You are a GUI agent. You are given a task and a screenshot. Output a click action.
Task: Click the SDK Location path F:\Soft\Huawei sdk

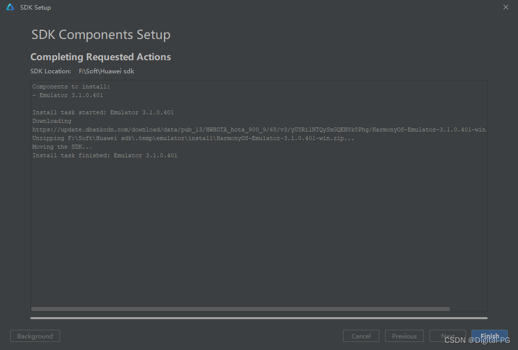106,71
